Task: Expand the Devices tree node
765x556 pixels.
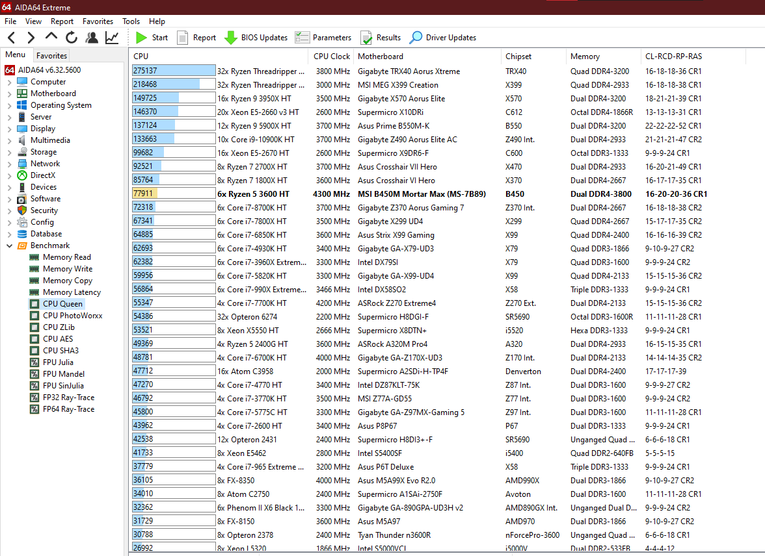Action: click(9, 188)
